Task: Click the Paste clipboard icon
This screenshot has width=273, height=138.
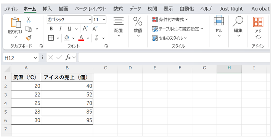Action: (x=16, y=22)
